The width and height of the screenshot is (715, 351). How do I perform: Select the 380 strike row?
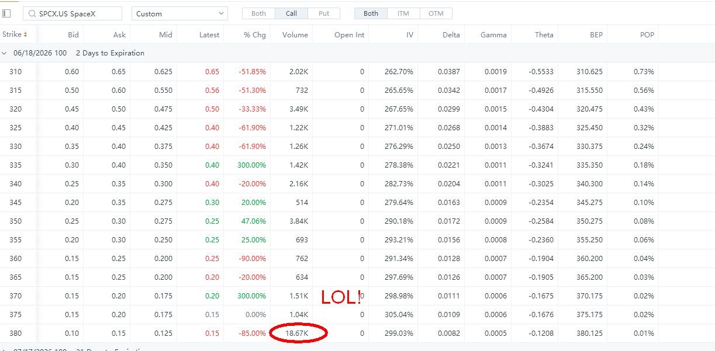[357, 333]
